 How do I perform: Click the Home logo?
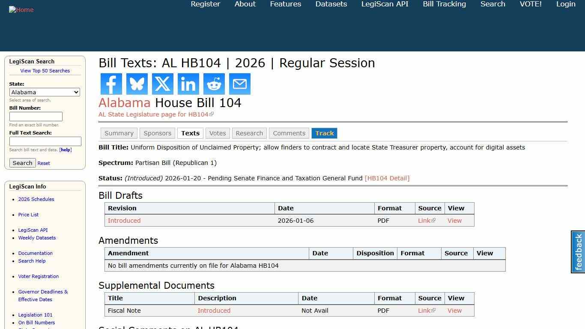(x=21, y=9)
